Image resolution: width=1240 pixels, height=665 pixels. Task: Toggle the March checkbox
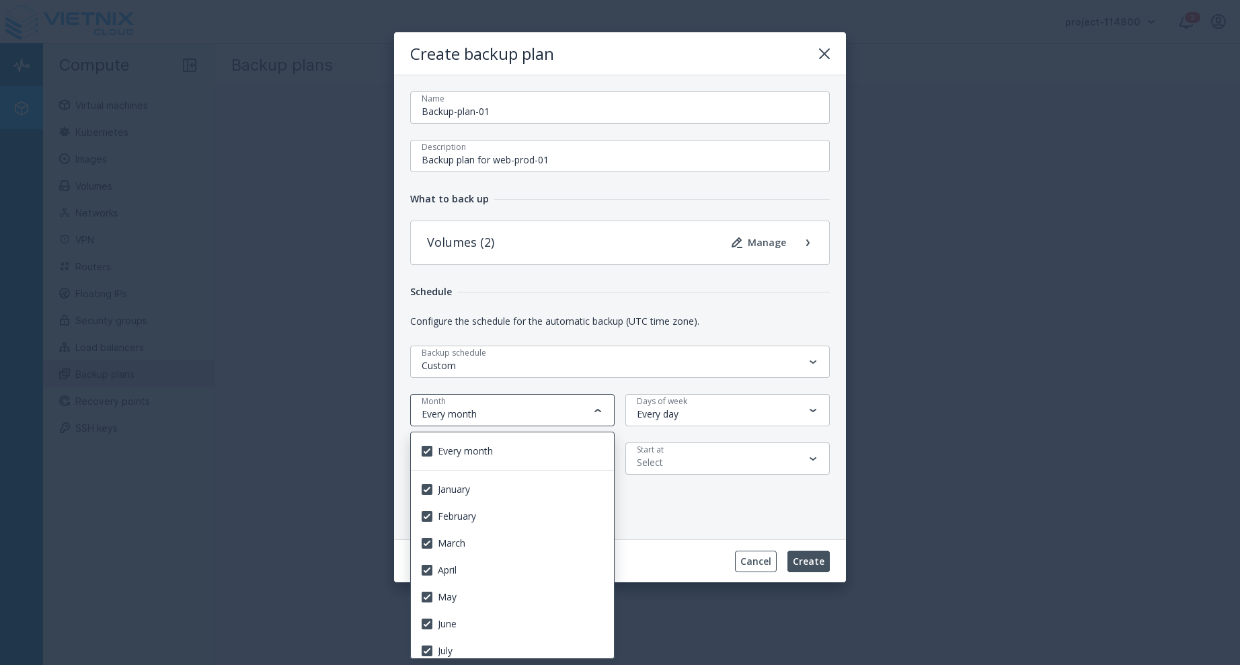point(427,543)
